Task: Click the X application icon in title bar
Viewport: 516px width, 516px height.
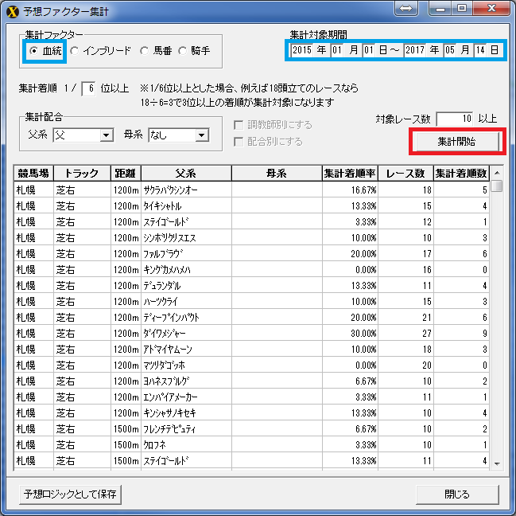Action: point(13,11)
